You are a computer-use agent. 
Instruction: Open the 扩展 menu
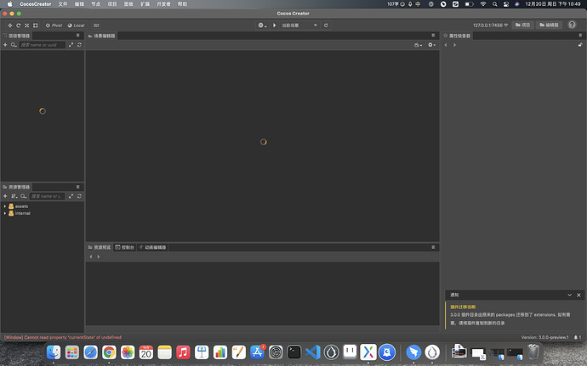coord(145,4)
